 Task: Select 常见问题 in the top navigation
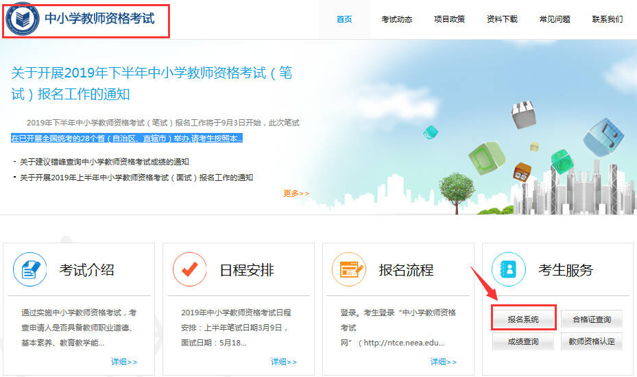click(555, 19)
